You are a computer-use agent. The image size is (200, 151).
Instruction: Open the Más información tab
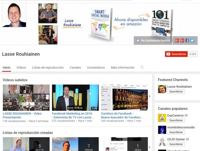coord(123,67)
